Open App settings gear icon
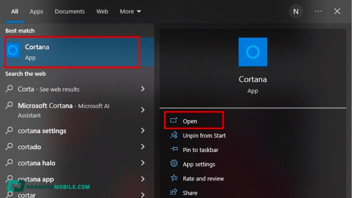The image size is (352, 198). (x=174, y=164)
